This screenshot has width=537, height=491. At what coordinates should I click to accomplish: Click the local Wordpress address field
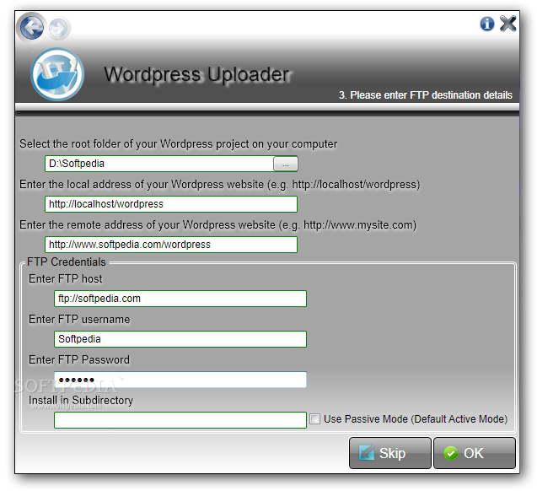(171, 204)
